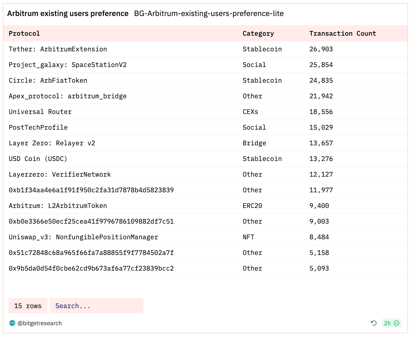410x338 pixels.
Task: Select the address 0xb0e3366e50ecf25cea41f9796786109882df7c51
Action: [x=91, y=221]
